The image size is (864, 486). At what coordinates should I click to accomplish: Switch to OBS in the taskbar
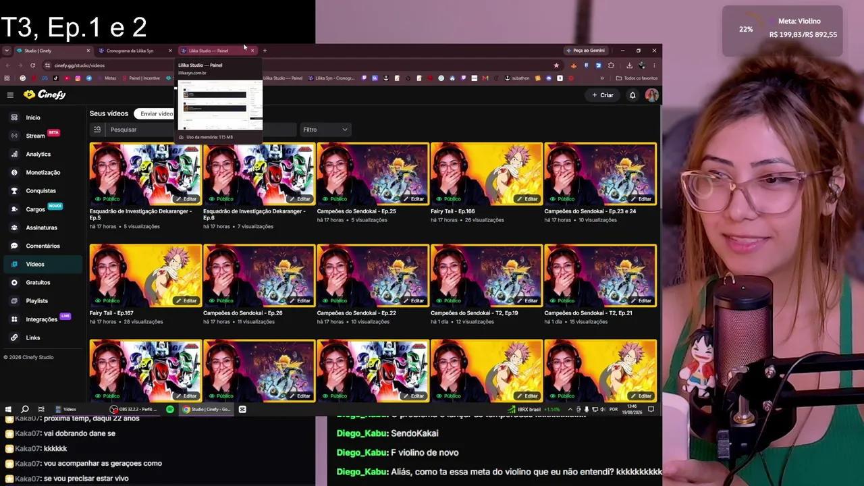point(134,409)
